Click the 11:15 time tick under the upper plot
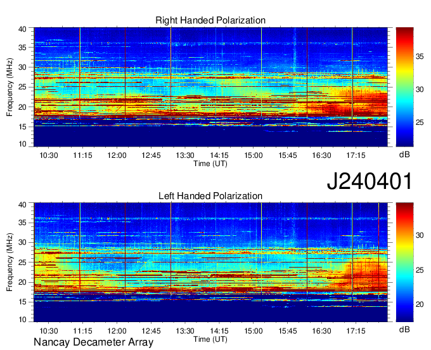 click(x=83, y=155)
